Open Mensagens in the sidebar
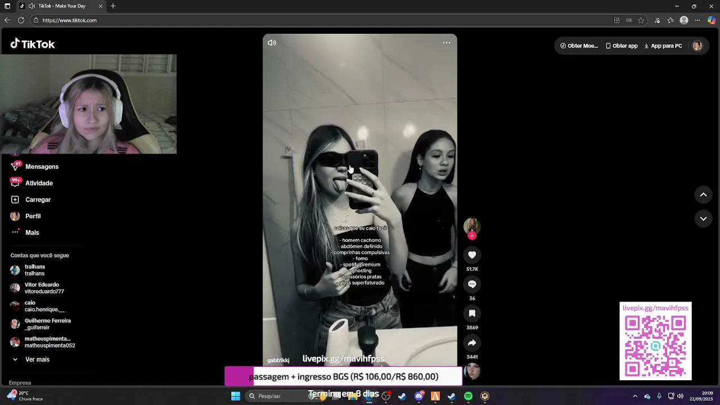 (x=42, y=166)
